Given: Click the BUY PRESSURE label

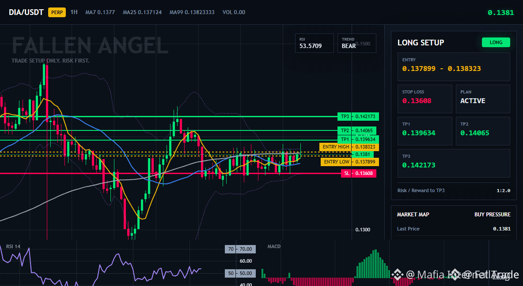Looking at the screenshot, I should (493, 215).
